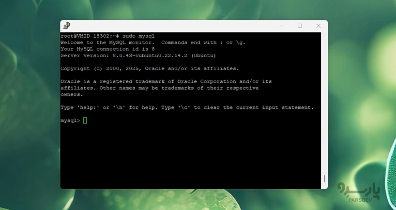Click the PuTTY icon in the title bar
Viewport: 396px width, 210px height.
tap(66, 26)
